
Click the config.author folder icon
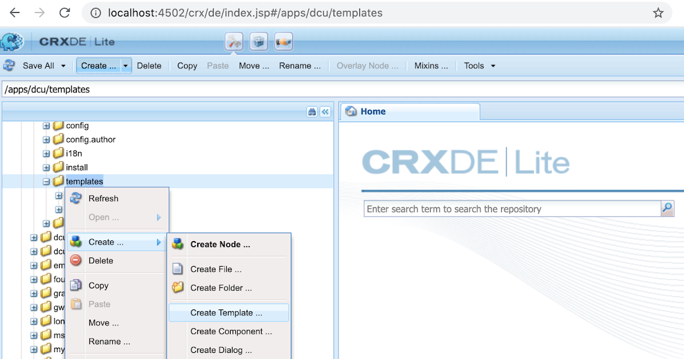[58, 139]
